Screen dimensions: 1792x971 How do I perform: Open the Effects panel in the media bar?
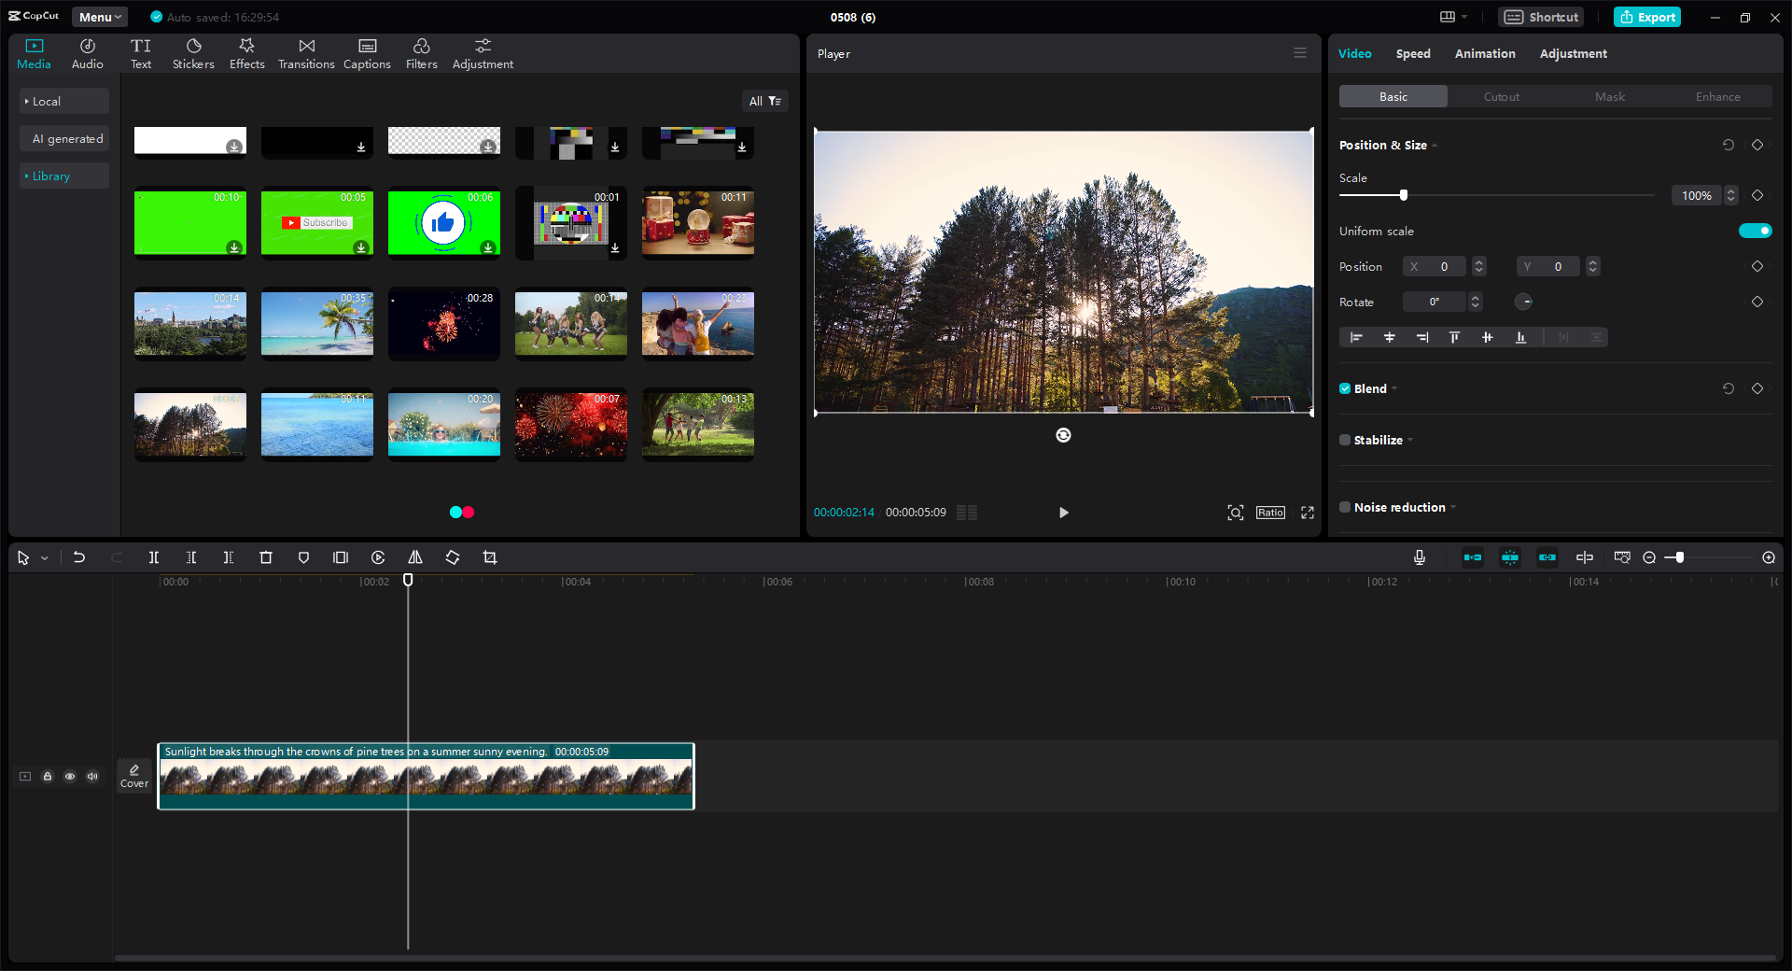[x=246, y=52]
